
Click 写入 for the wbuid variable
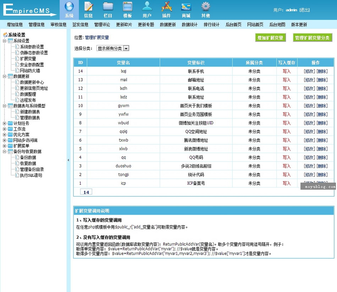(287, 123)
